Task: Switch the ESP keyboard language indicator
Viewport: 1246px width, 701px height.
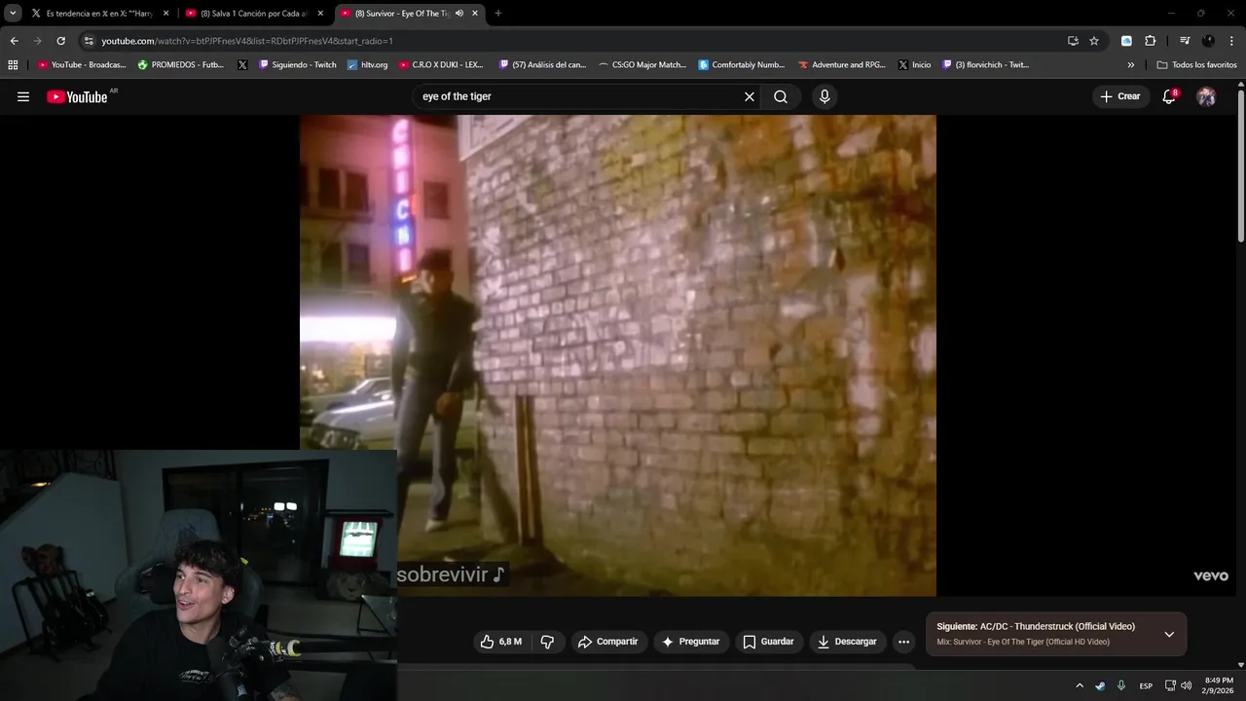Action: (1146, 685)
